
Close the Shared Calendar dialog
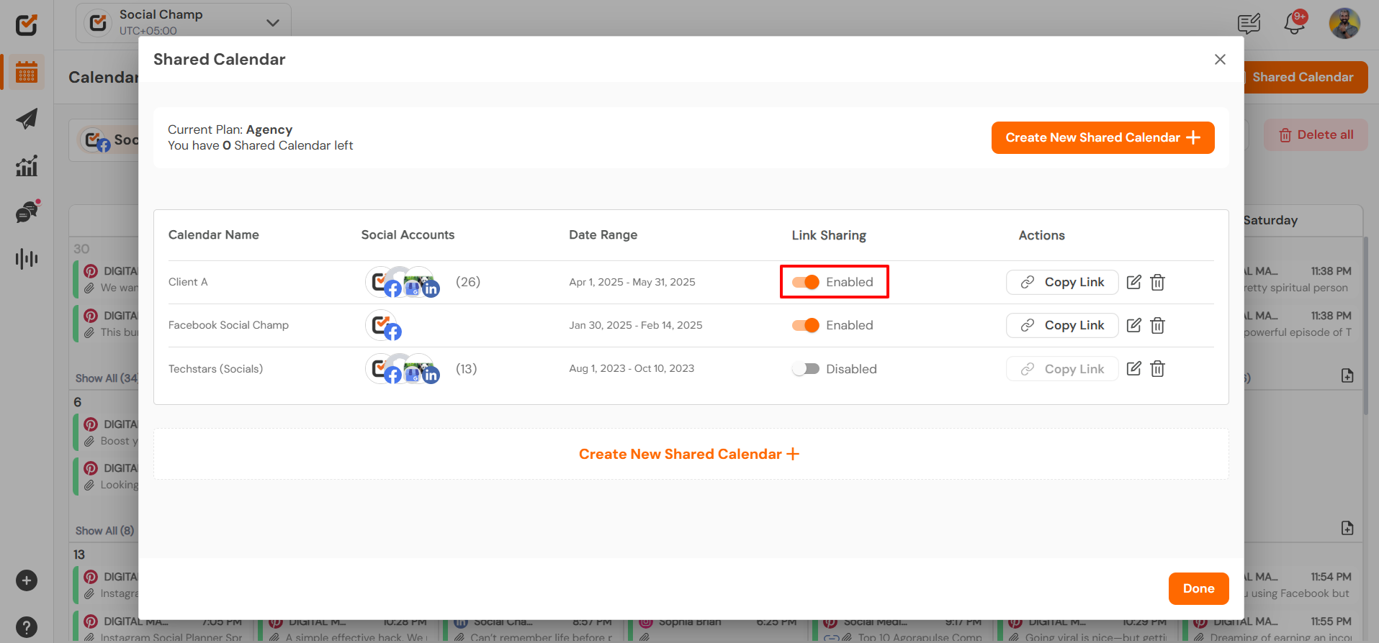coord(1220,59)
